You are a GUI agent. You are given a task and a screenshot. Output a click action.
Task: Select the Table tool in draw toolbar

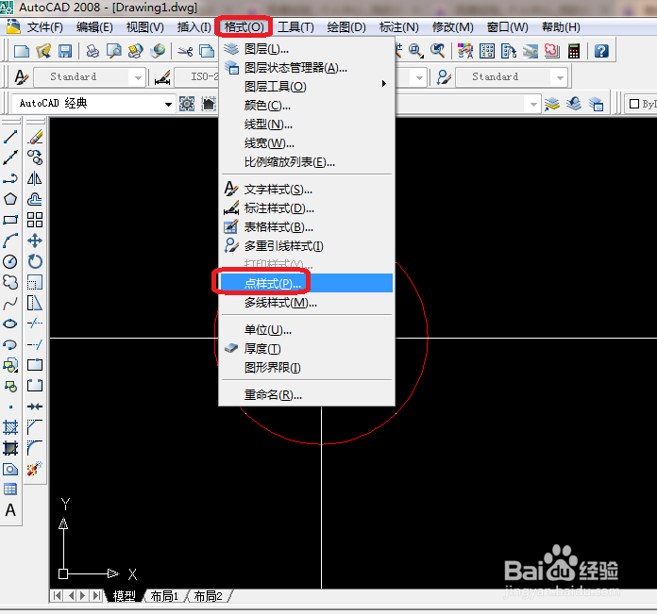(10, 490)
